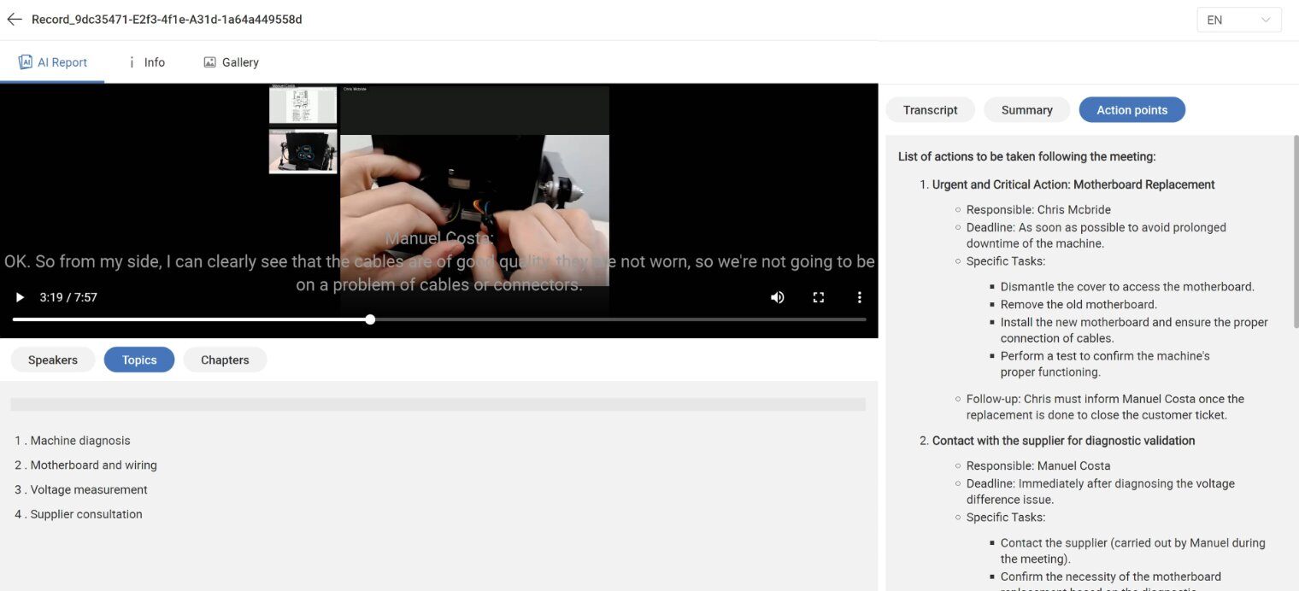Click the machine camera thumbnail in the video
The image size is (1299, 591).
tap(303, 151)
